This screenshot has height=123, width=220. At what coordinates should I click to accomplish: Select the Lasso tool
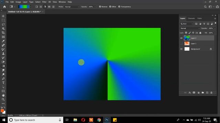pyautogui.click(x=3, y=25)
